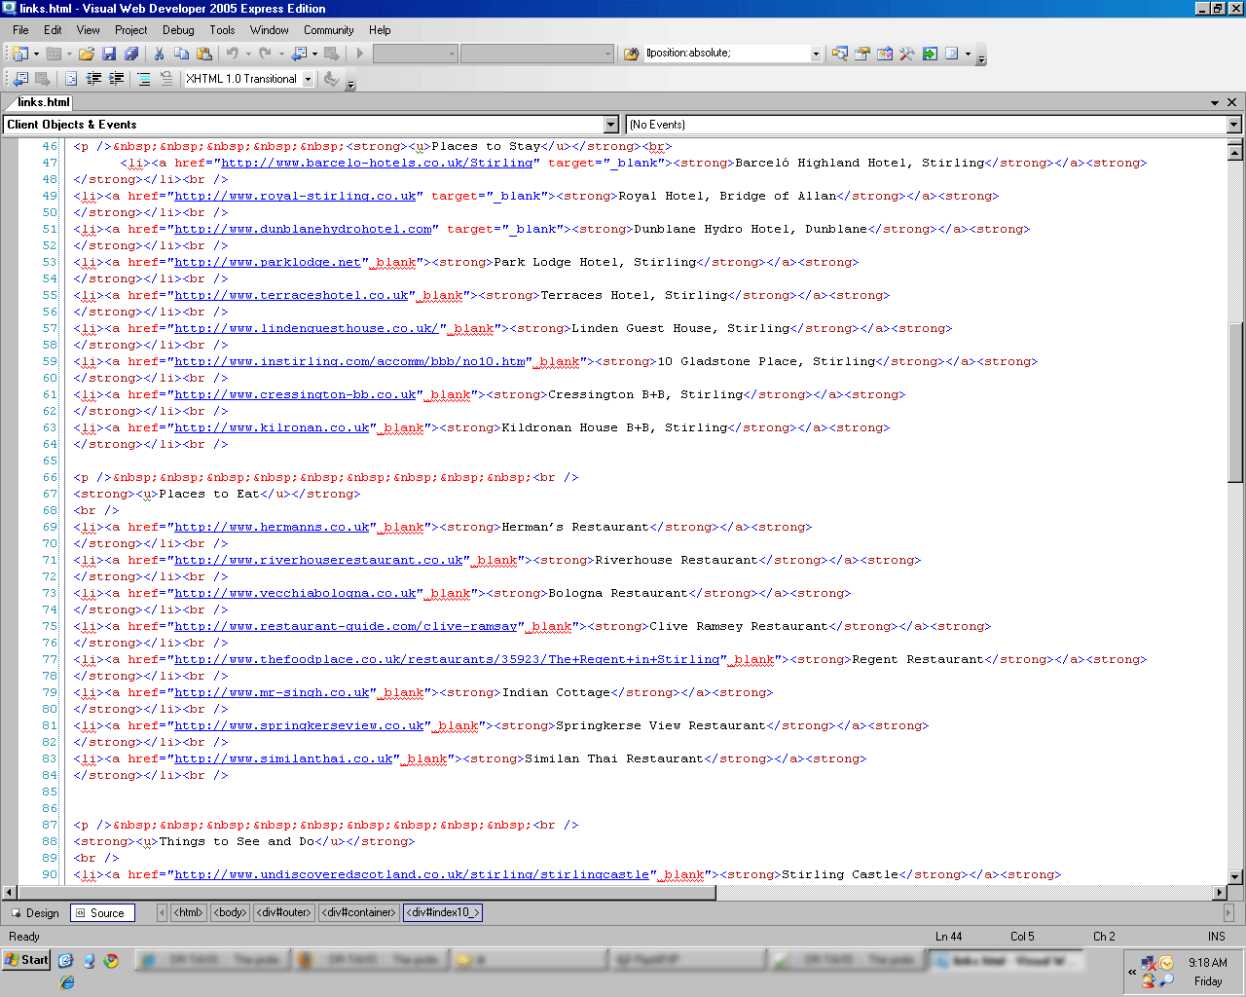1246x997 pixels.
Task: Expand the Client Objects & Events dropdown
Action: (611, 125)
